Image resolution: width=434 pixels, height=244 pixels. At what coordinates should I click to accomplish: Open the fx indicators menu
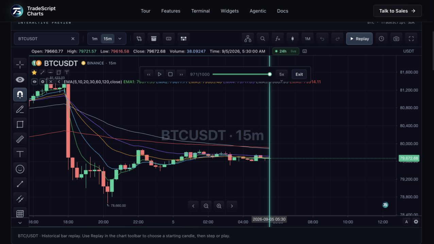coord(278,39)
